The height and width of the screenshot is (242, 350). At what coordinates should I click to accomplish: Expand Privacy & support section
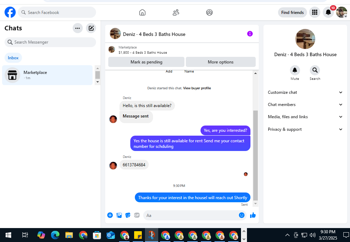[x=305, y=129]
